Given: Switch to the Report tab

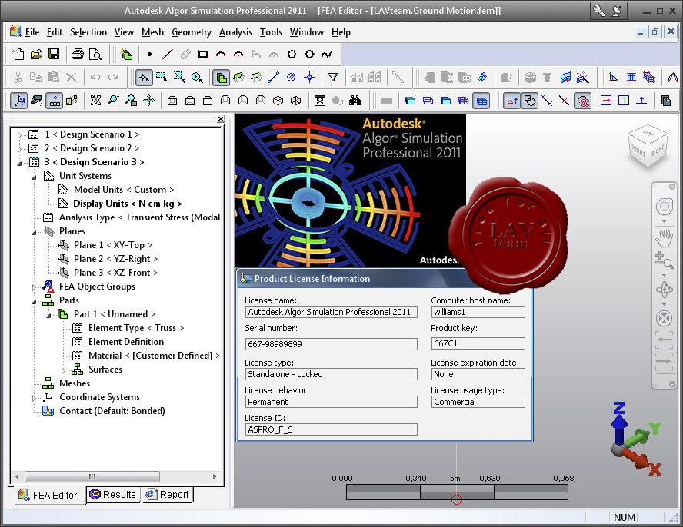Looking at the screenshot, I should pos(167,495).
